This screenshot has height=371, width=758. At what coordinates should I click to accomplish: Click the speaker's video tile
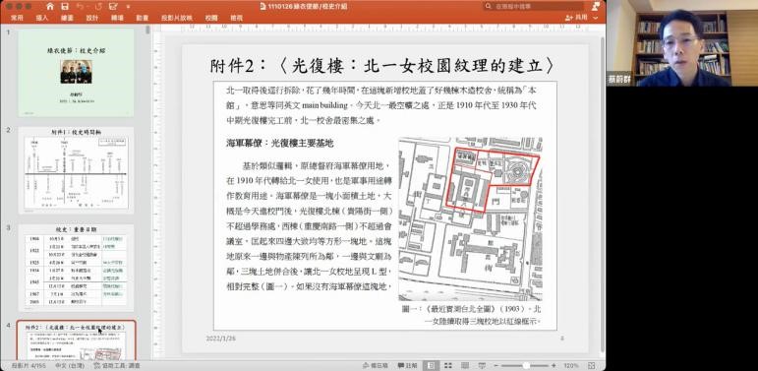[682, 43]
